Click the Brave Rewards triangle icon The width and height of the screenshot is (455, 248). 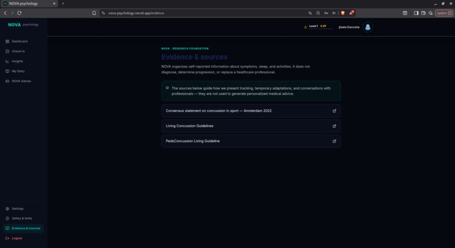[351, 13]
